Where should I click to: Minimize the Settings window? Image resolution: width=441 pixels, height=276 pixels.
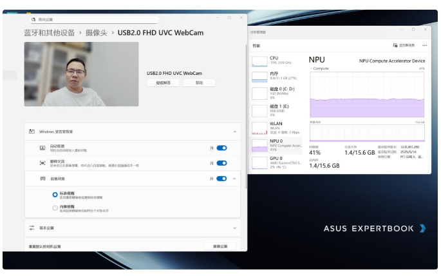218,17
